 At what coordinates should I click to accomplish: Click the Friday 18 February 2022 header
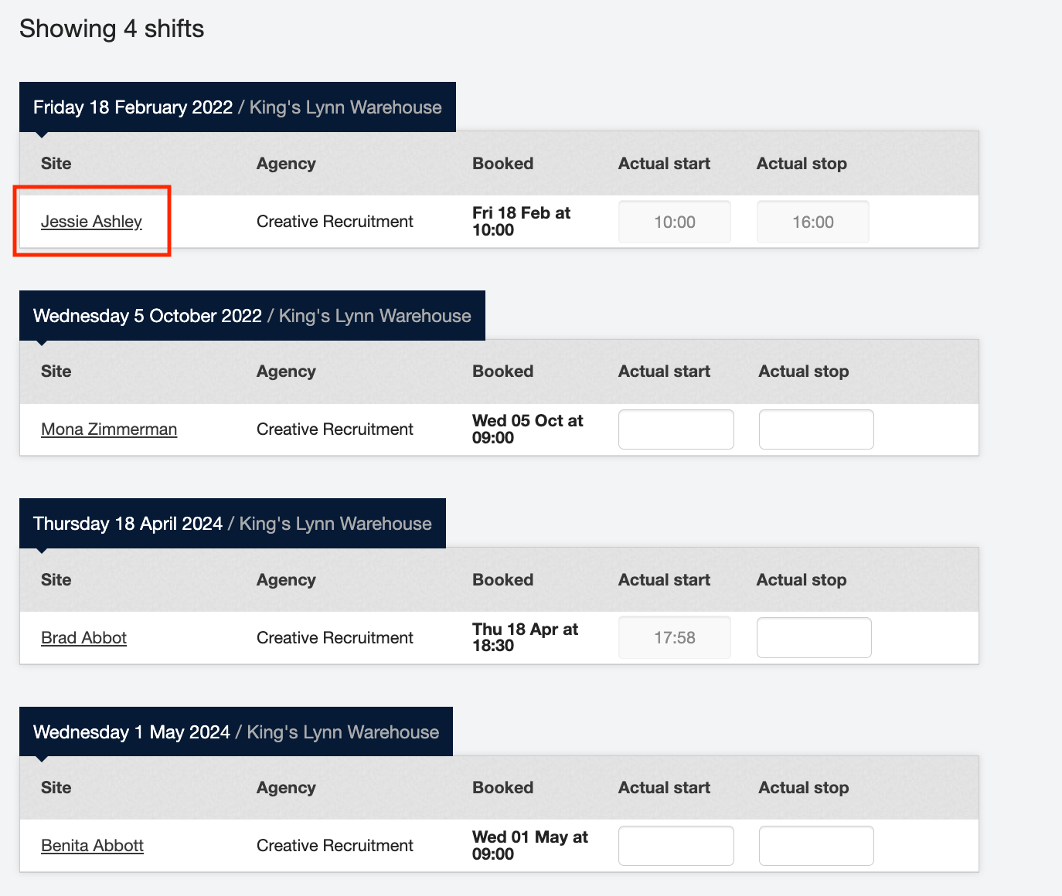click(x=237, y=107)
